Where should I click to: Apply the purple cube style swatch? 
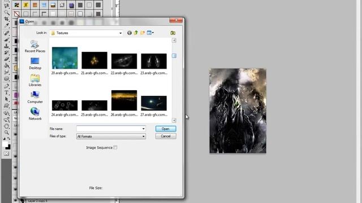71,5
